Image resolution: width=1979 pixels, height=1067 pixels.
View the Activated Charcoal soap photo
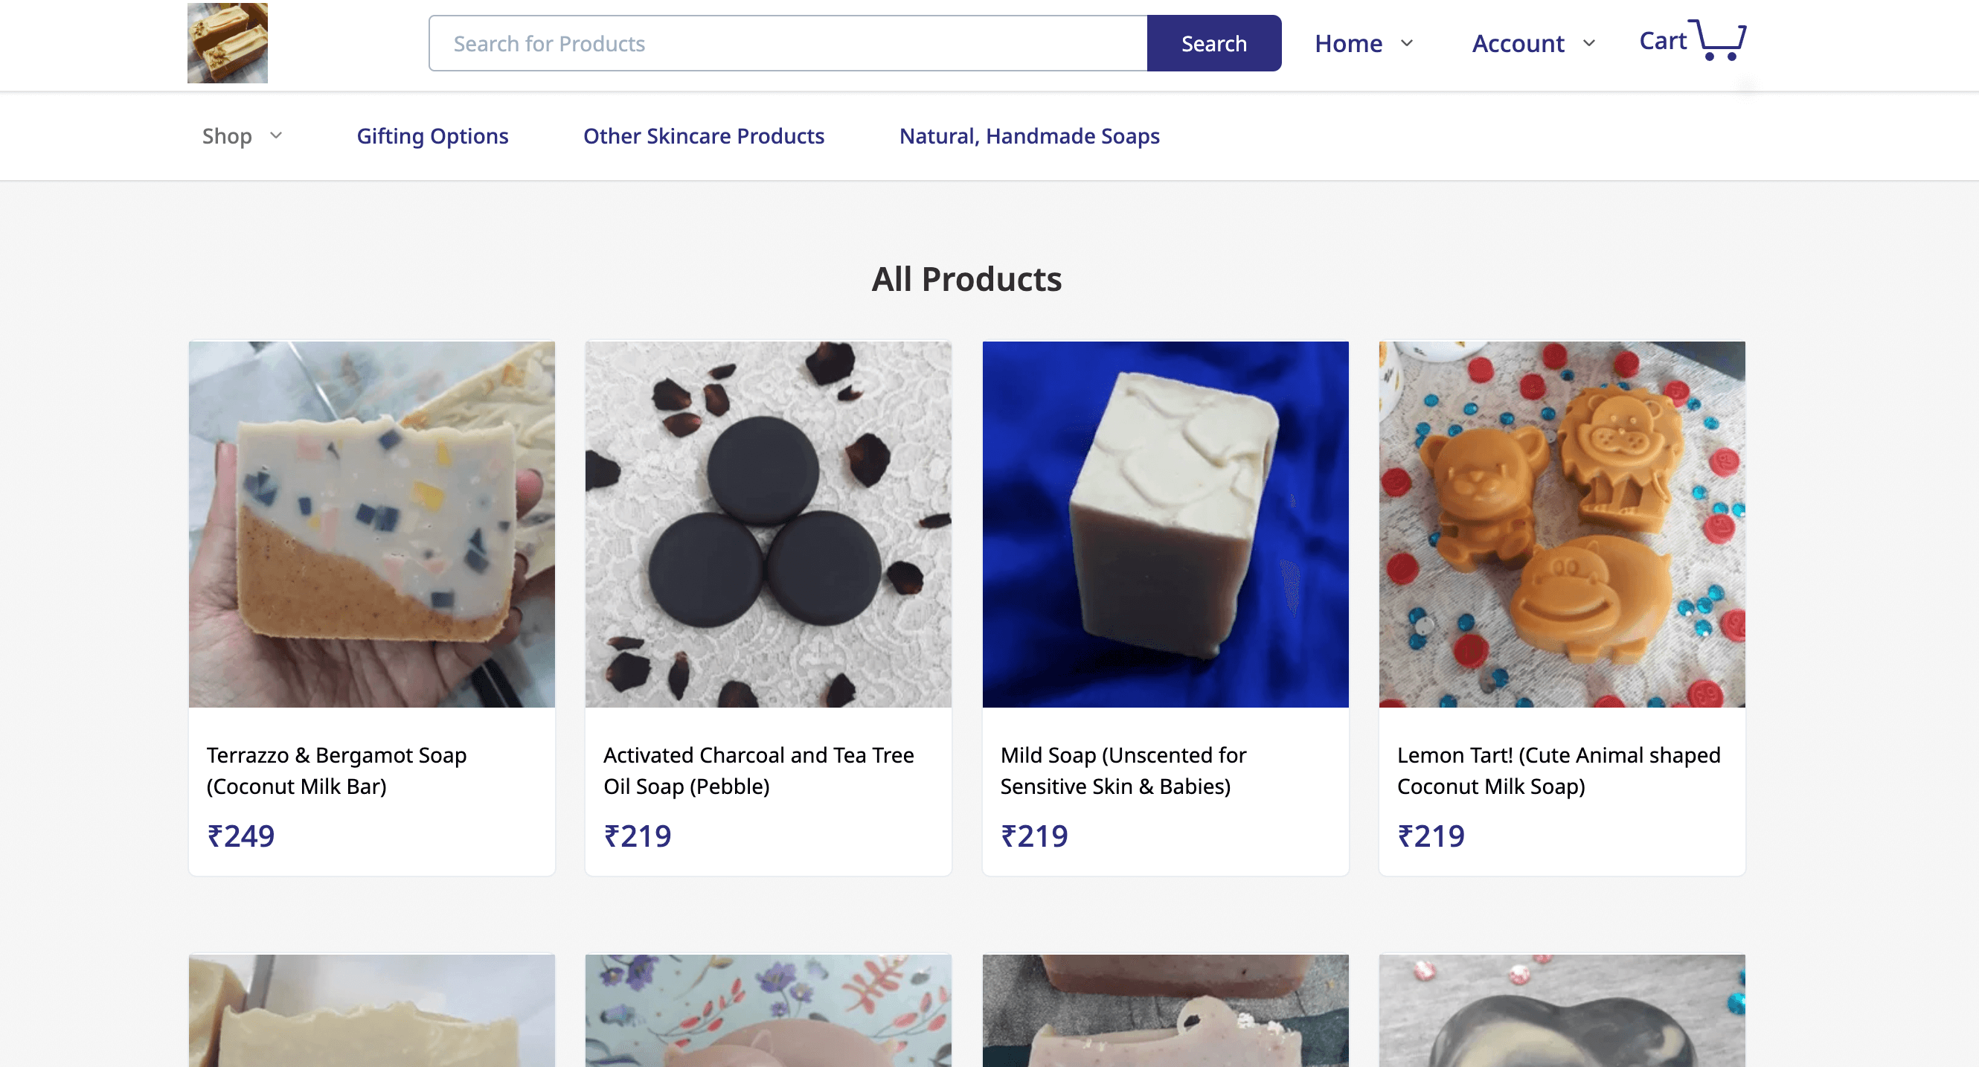point(769,524)
